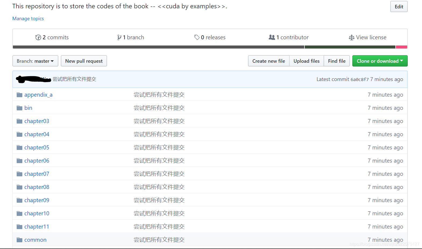Click the dark gray language bar segment
Image resolution: width=422 pixels, height=249 pixels.
point(158,47)
